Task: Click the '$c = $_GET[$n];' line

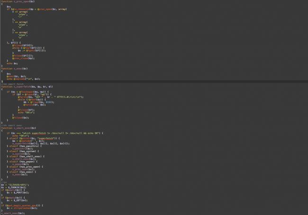Action: pos(17,200)
